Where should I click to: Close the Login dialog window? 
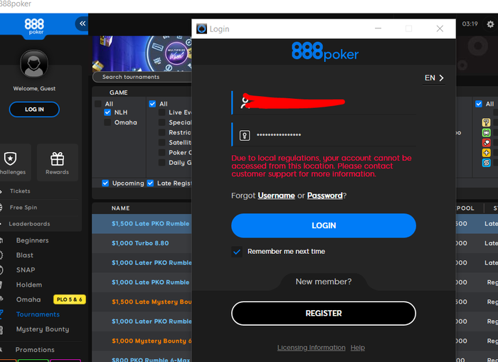coord(440,29)
